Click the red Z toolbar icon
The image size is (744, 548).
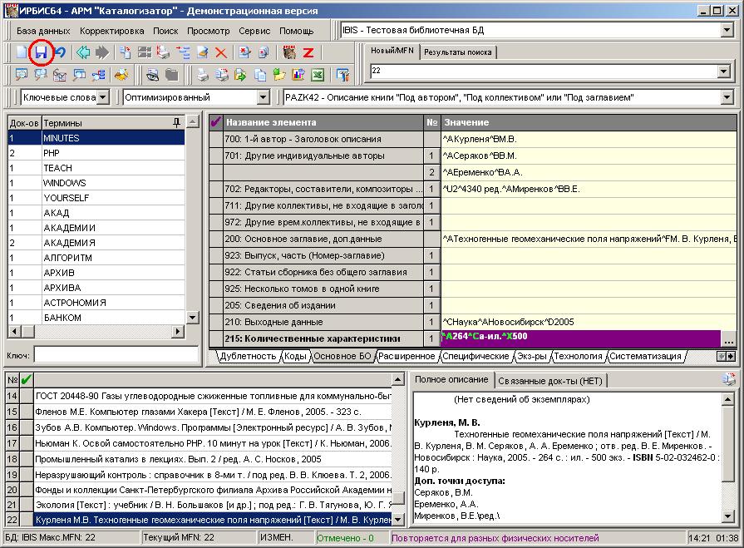[308, 52]
